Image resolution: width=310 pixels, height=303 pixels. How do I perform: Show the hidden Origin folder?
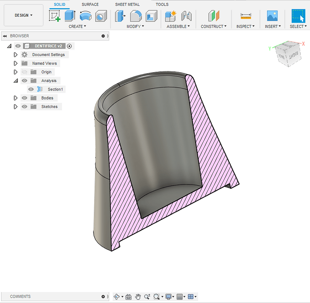point(24,72)
